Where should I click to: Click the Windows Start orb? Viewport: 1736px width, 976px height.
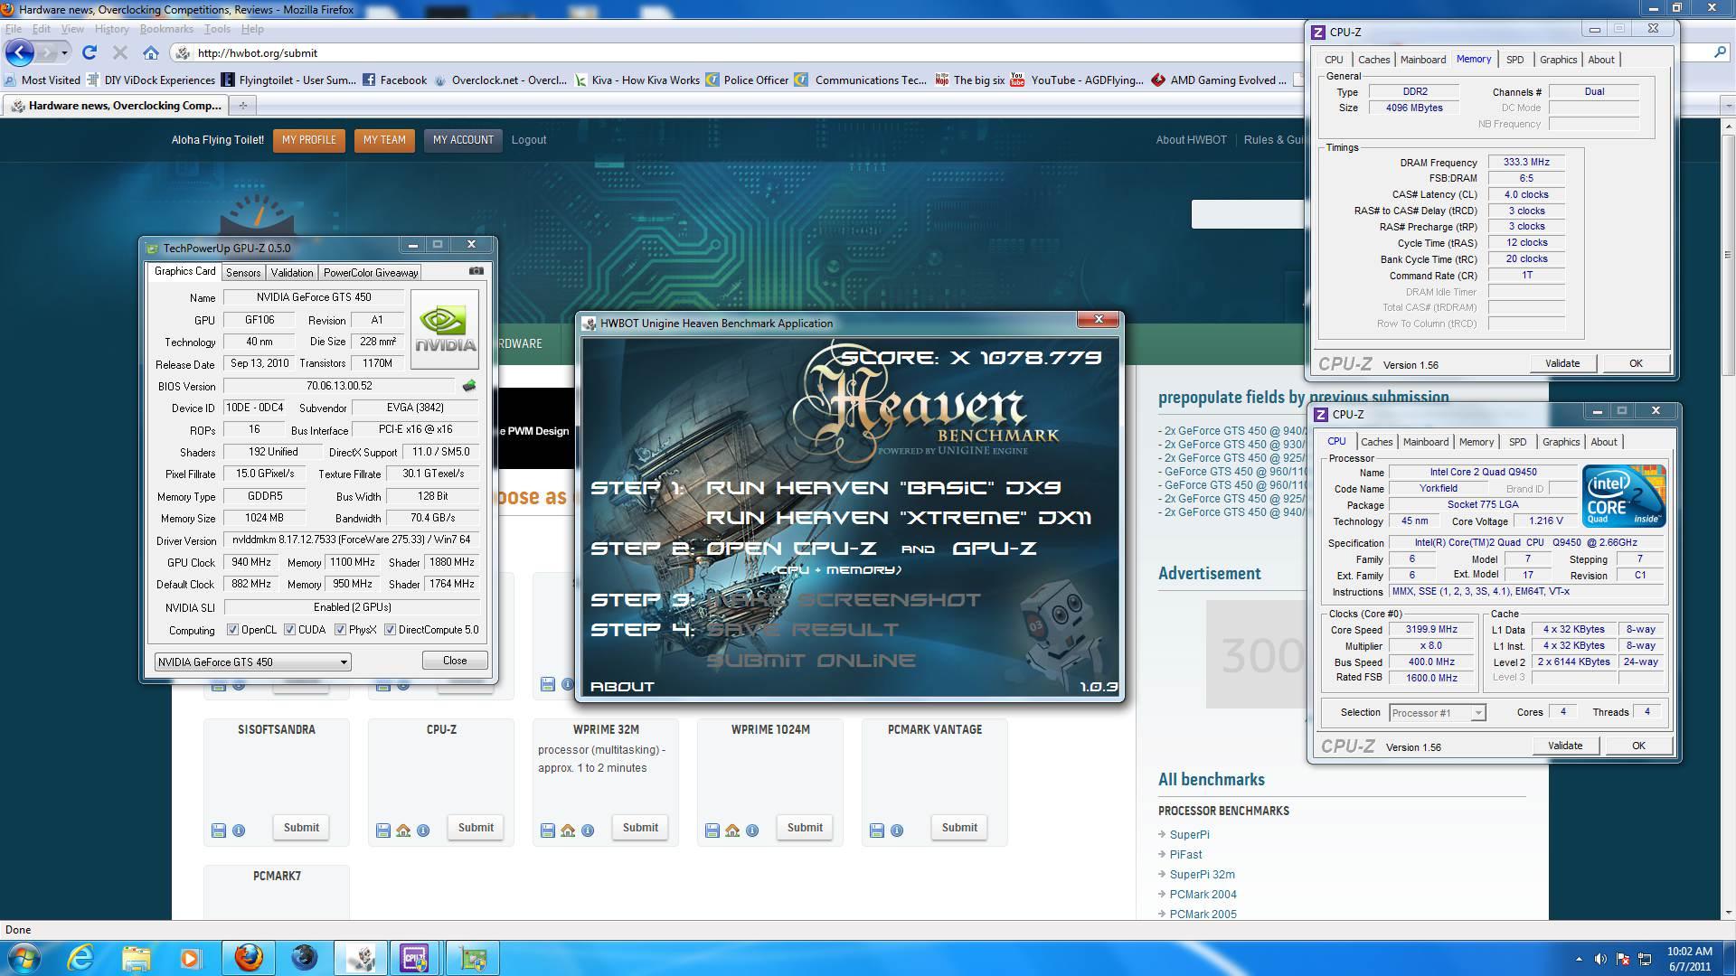click(24, 957)
